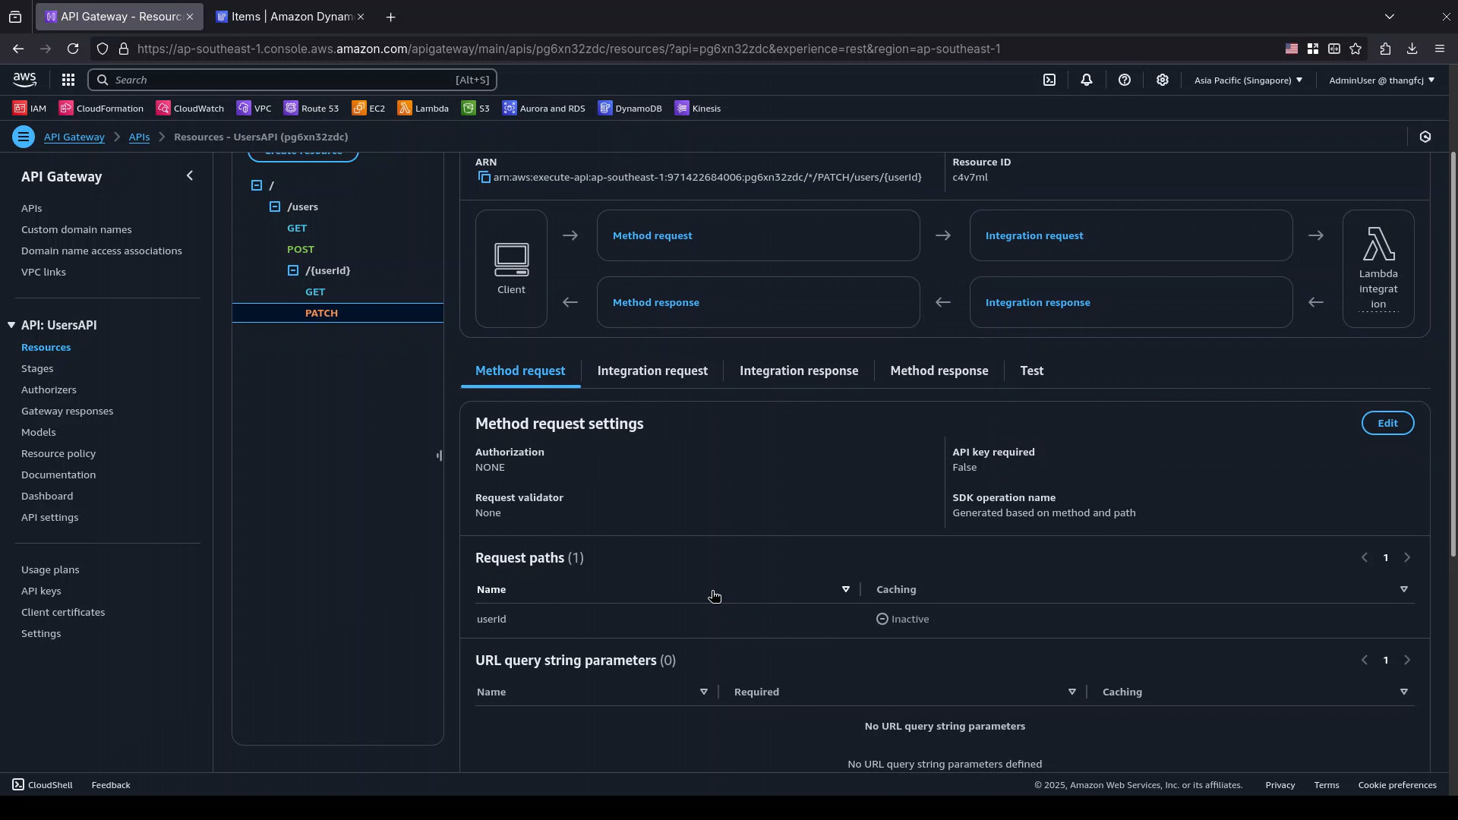The image size is (1458, 820).
Task: Select the POST method under /users
Action: click(x=301, y=249)
